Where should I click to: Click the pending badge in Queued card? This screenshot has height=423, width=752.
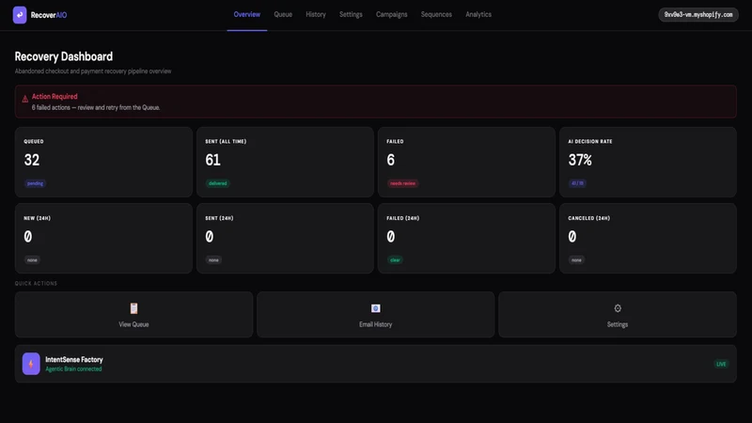tap(35, 183)
